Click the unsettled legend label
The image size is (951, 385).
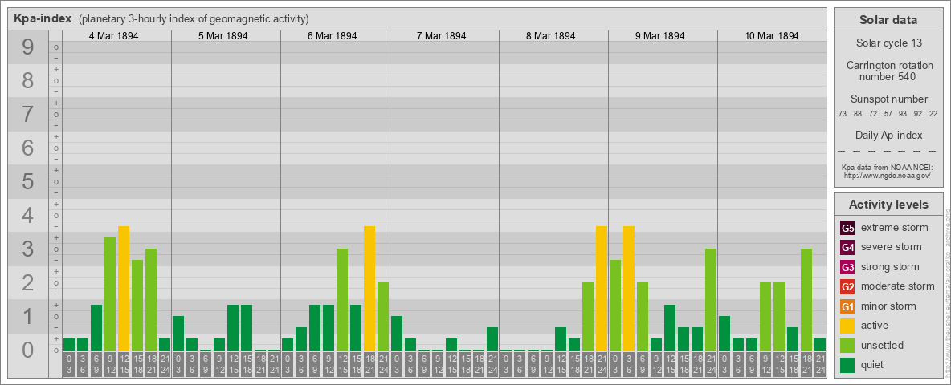882,346
